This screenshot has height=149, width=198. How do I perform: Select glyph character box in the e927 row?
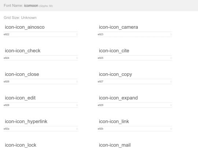click(171, 82)
